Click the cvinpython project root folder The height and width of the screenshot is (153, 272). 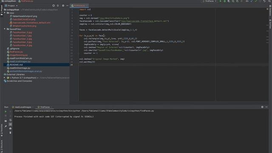[13, 10]
